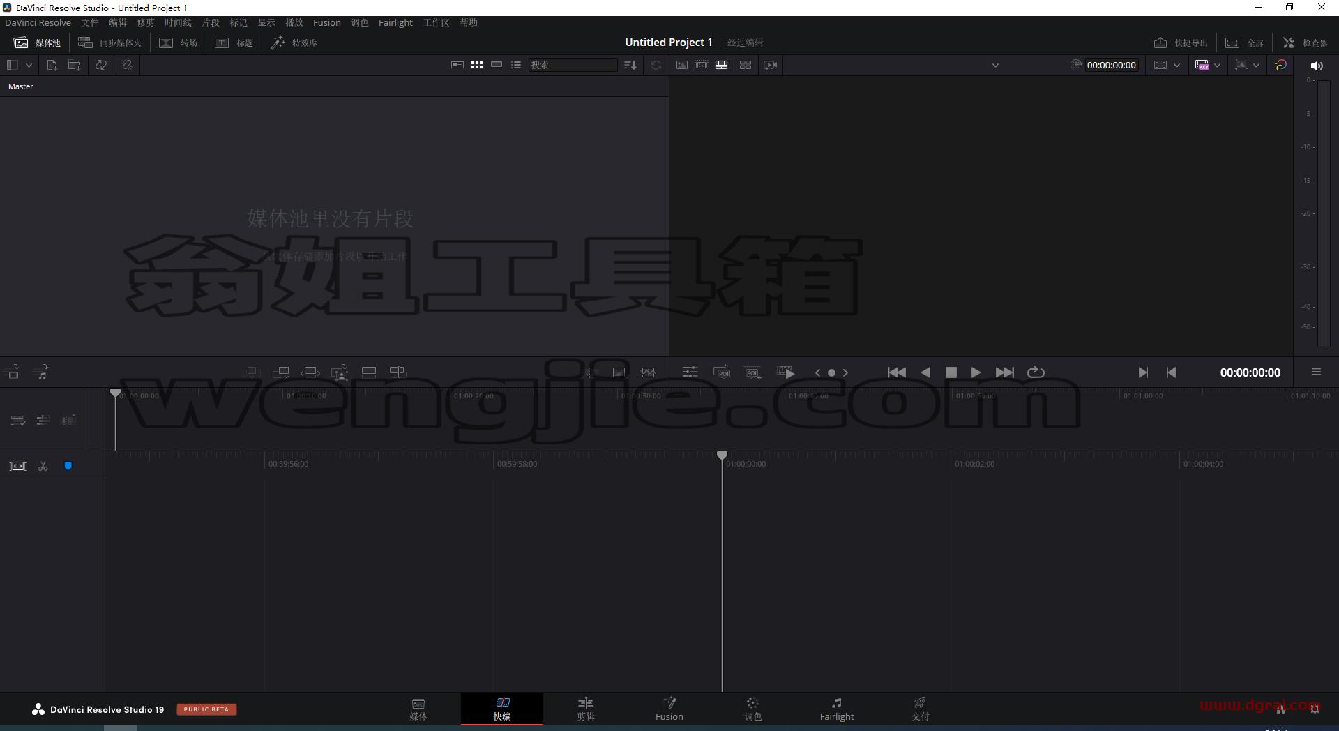Open the 帮助 menu
Image resolution: width=1339 pixels, height=731 pixels.
[x=469, y=22]
